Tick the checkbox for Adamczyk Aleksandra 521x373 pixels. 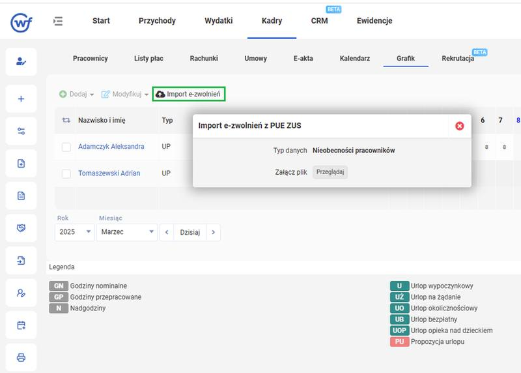(x=66, y=147)
